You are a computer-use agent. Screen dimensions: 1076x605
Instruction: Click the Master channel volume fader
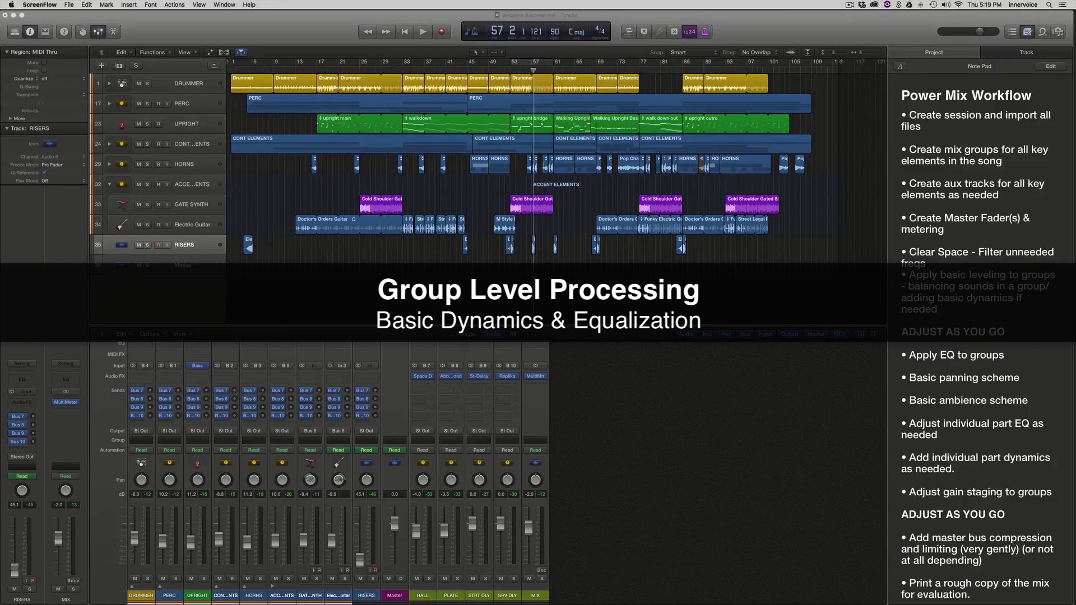coord(395,523)
